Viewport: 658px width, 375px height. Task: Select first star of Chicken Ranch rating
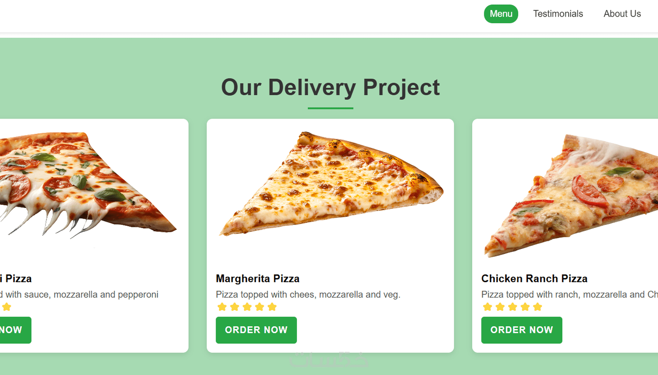point(488,307)
